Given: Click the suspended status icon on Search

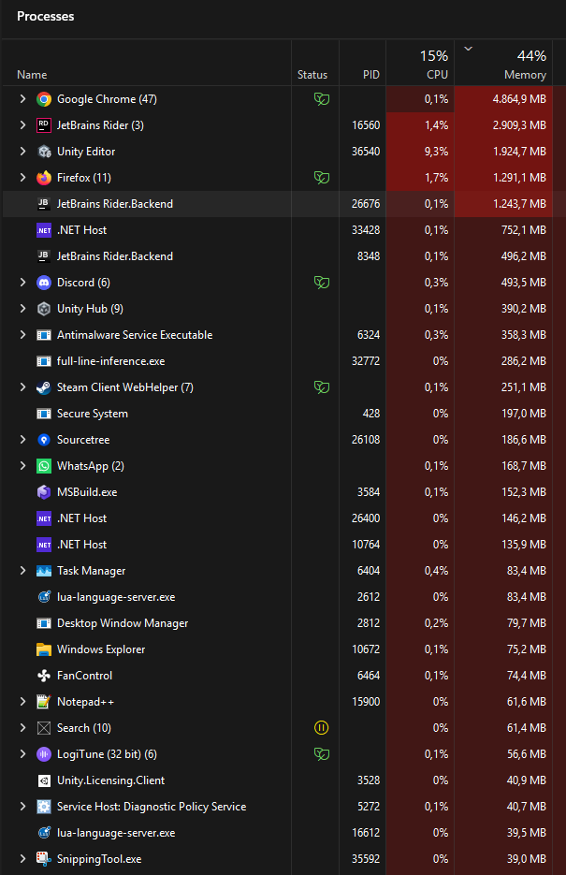Looking at the screenshot, I should pyautogui.click(x=322, y=727).
